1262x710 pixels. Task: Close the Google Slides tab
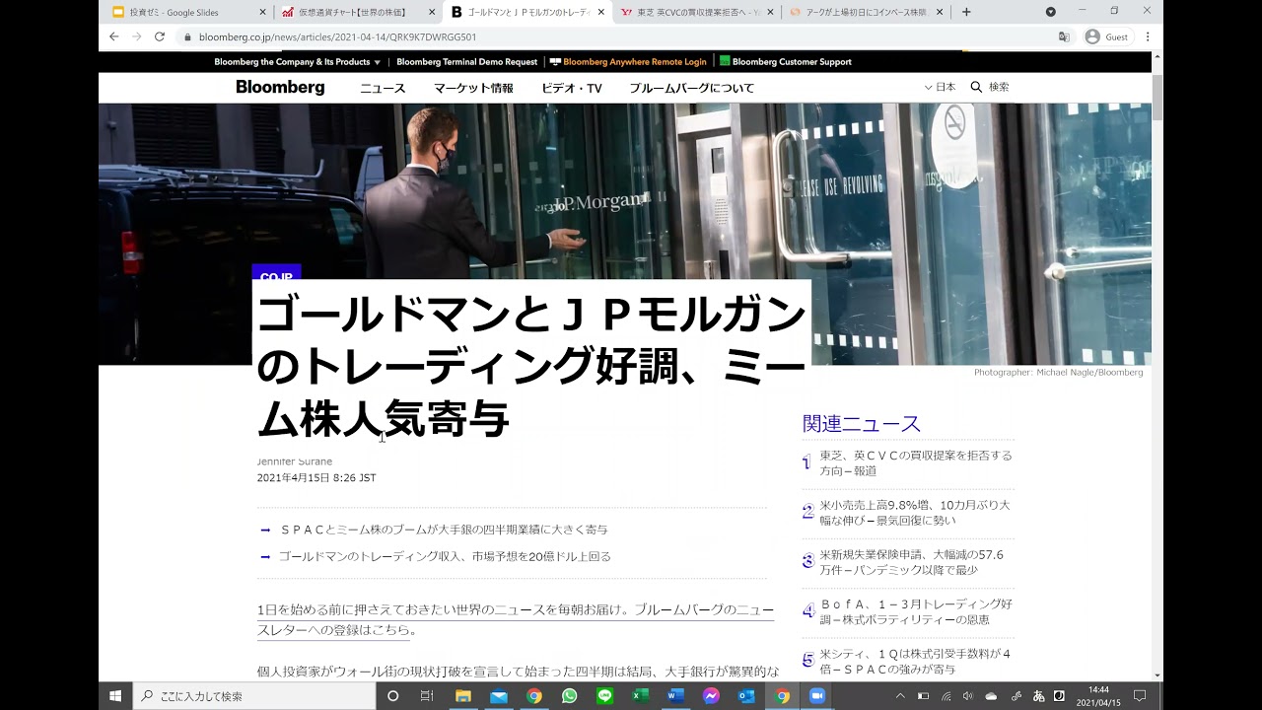[x=262, y=12]
